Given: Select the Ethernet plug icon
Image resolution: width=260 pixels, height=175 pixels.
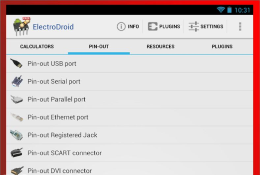Looking at the screenshot, I should pos(17,117).
